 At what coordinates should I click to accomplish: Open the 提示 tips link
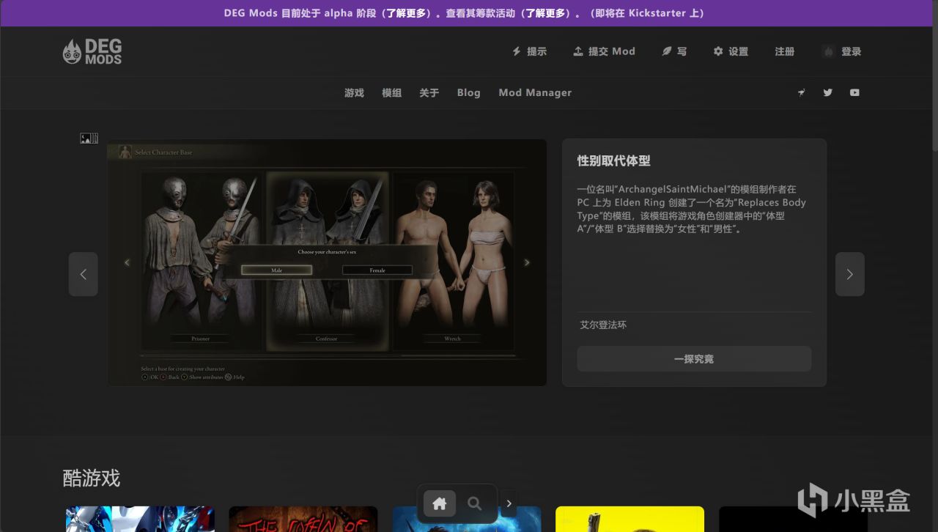point(529,51)
